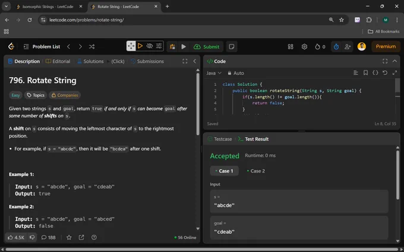Open the Problem List panel

(x=42, y=46)
